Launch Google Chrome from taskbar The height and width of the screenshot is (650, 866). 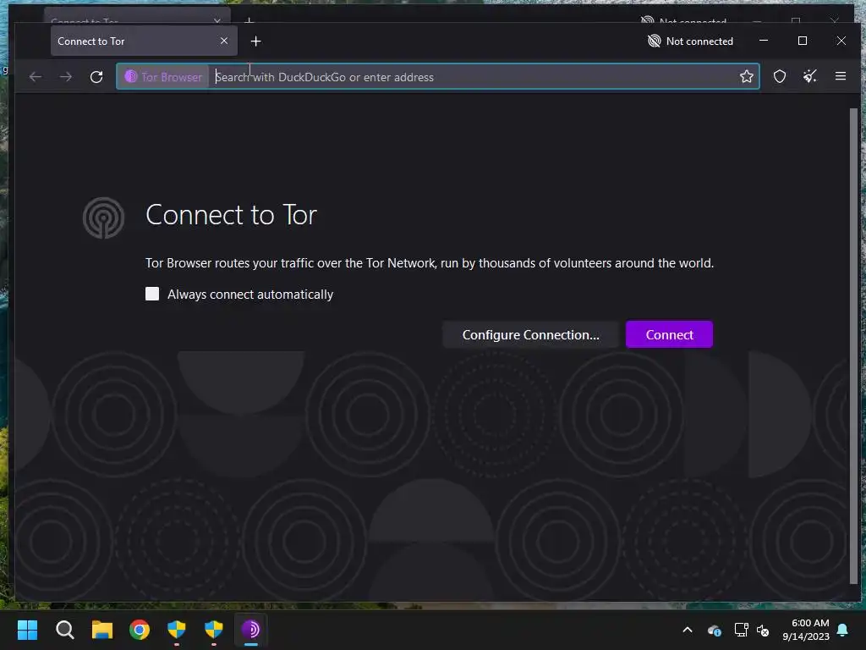pos(140,630)
